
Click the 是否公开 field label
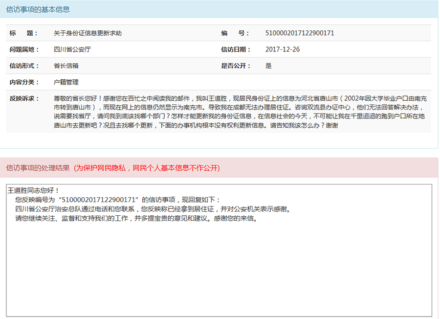[x=236, y=66]
